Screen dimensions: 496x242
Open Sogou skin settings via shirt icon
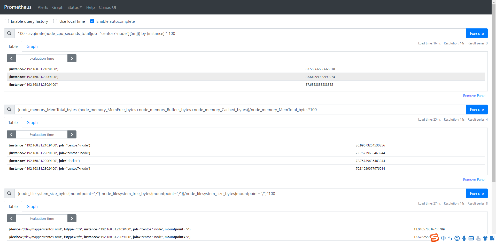coord(485,238)
